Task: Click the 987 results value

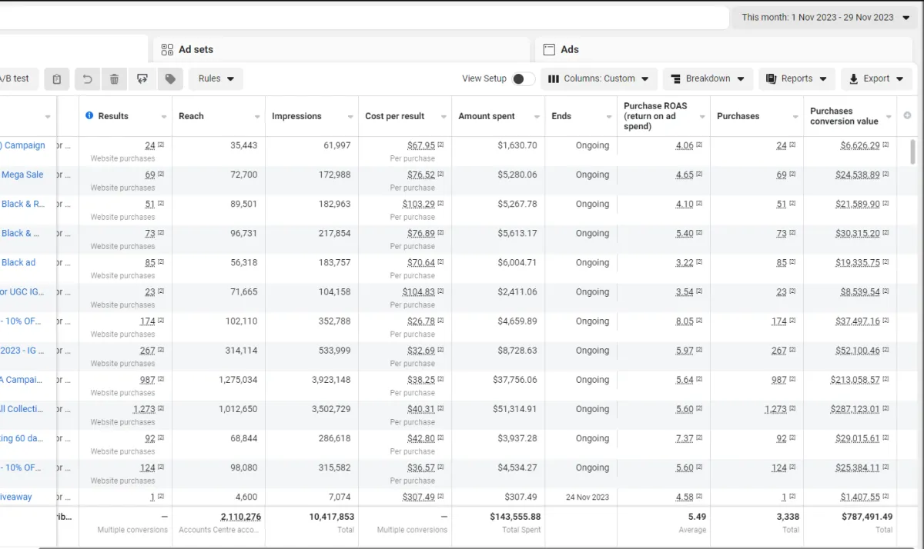Action: [x=147, y=380]
